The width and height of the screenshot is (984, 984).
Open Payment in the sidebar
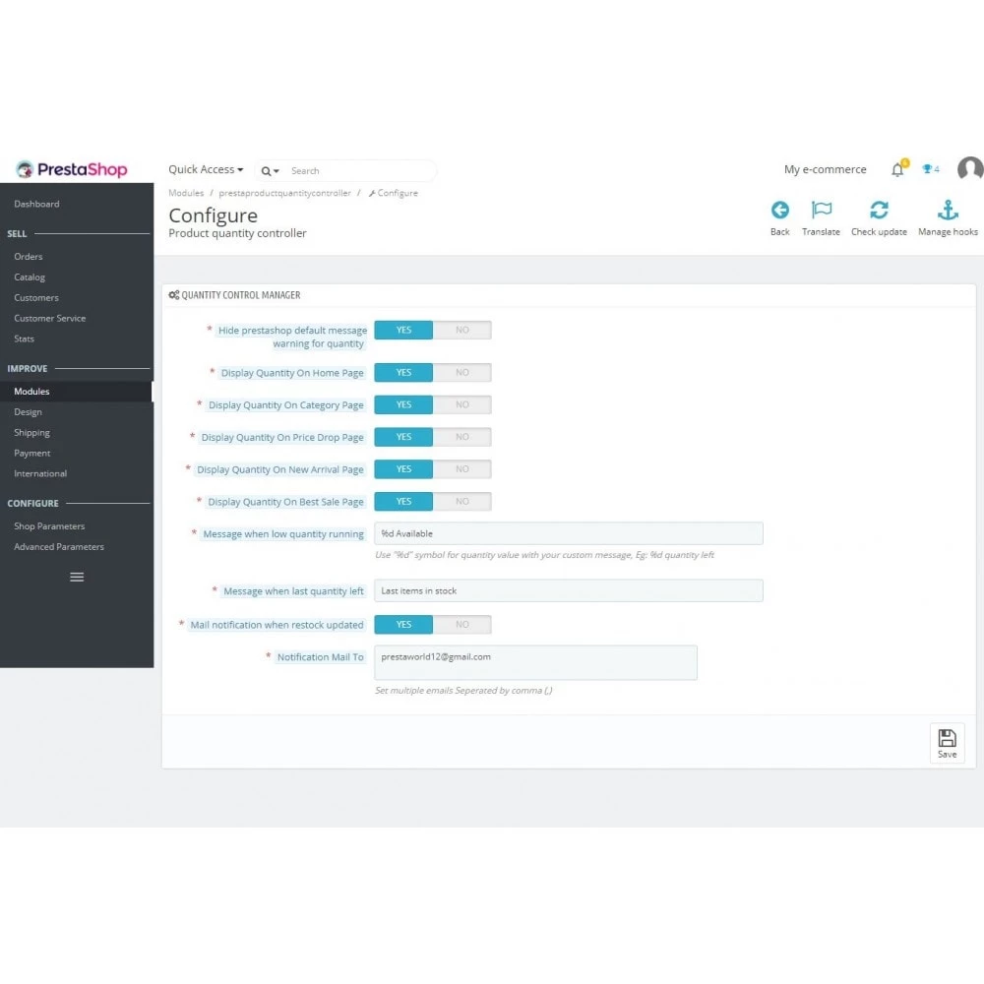[x=32, y=453]
